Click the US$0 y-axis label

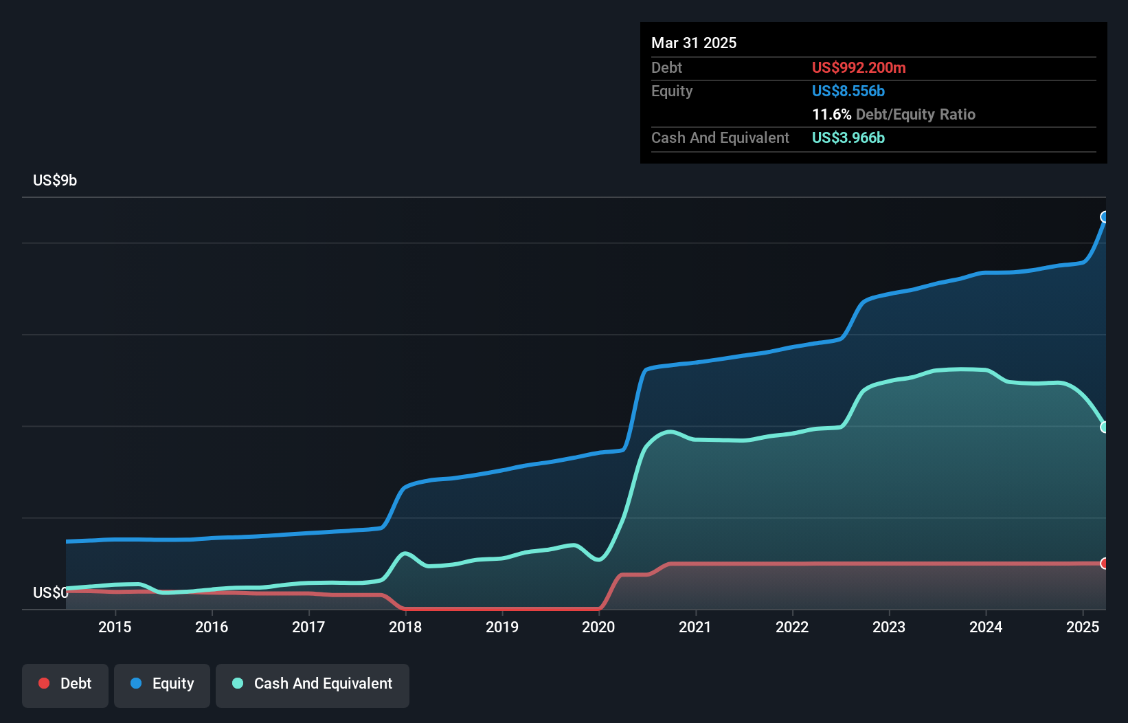point(51,592)
